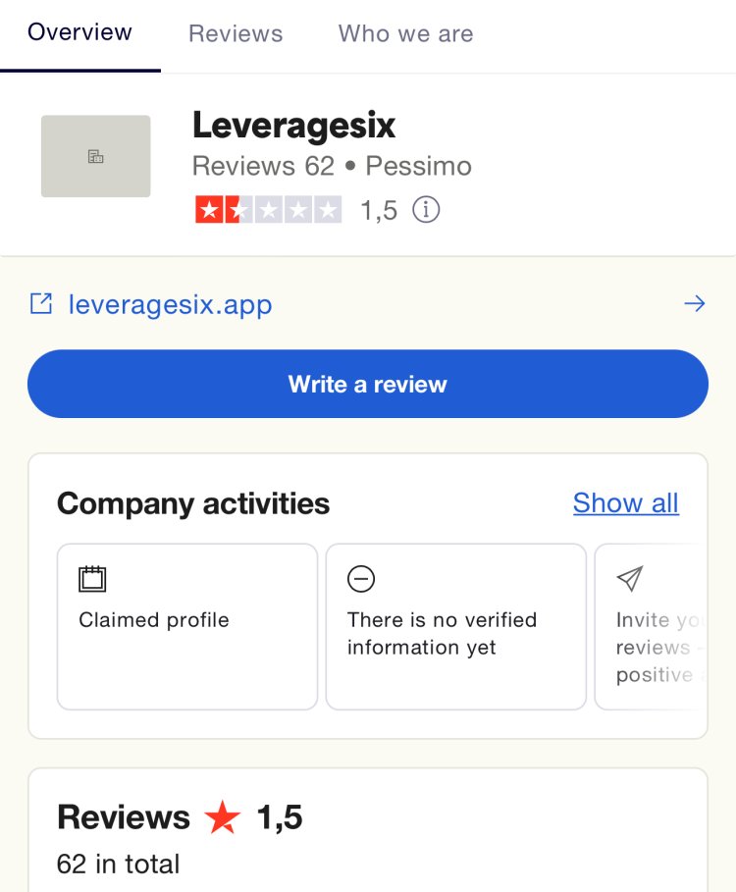Click the external link icon beside leveragesix.app
Image resolution: width=736 pixels, height=892 pixels.
[41, 304]
